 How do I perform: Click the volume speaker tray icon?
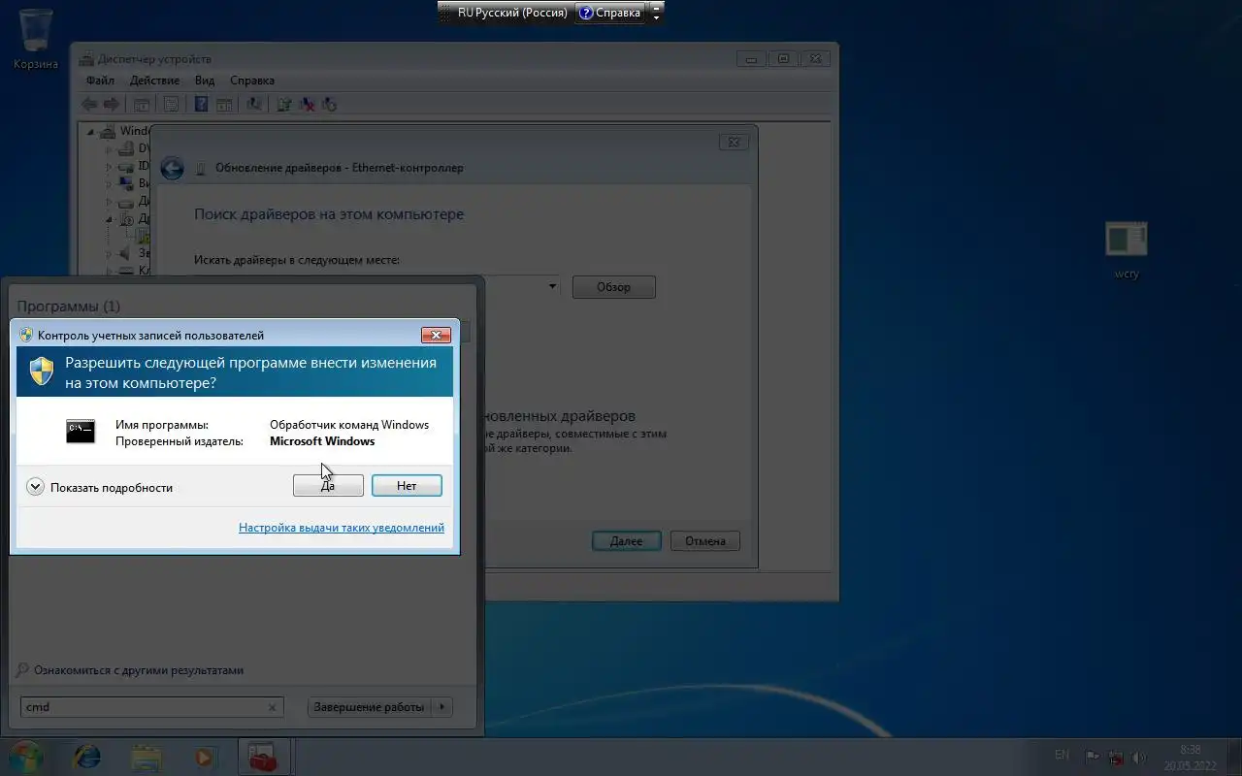tap(1139, 757)
